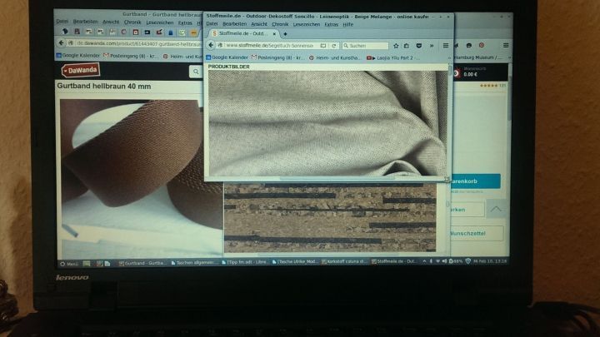Open Lesezeichen menu in Stoffmeile window
Image resolution: width=600 pixels, height=337 pixels.
click(307, 24)
